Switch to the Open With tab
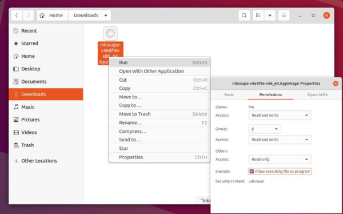The width and height of the screenshot is (343, 214). pyautogui.click(x=317, y=95)
